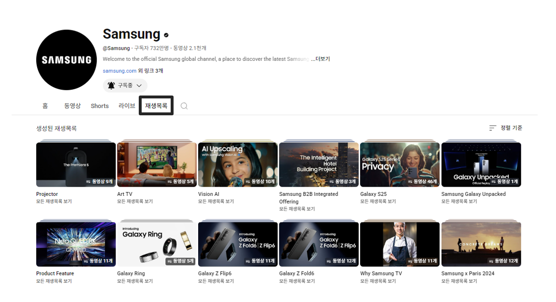This screenshot has width=556, height=302.
Task: Click the @Samsung channel handle
Action: point(117,48)
